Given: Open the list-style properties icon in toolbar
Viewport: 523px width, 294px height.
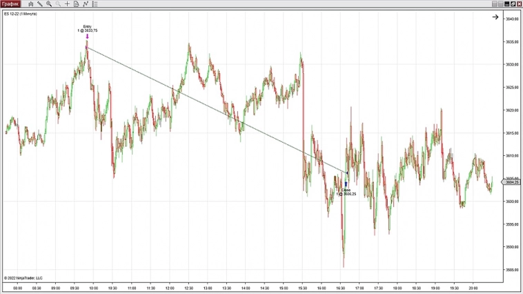Looking at the screenshot, I should 95,4.
